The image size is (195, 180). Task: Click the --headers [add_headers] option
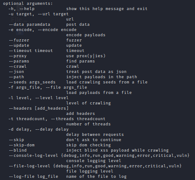39,108
